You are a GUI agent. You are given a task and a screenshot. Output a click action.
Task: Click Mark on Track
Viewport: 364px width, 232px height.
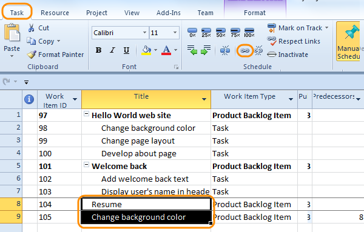click(x=295, y=28)
